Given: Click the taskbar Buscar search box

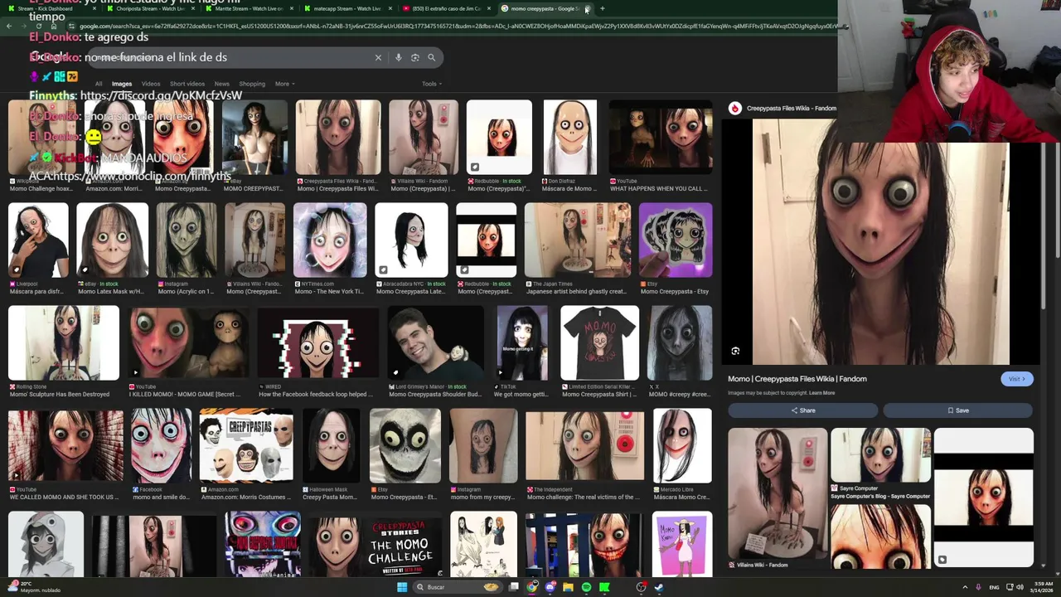Looking at the screenshot, I should 458,587.
